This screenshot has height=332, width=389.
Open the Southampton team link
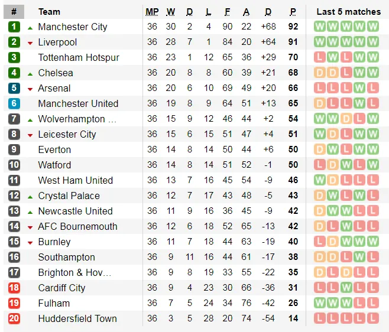(66, 257)
